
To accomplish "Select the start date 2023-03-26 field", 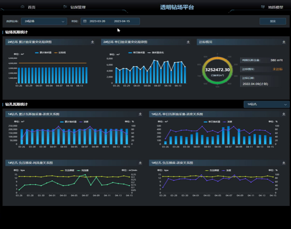I will 97,21.
